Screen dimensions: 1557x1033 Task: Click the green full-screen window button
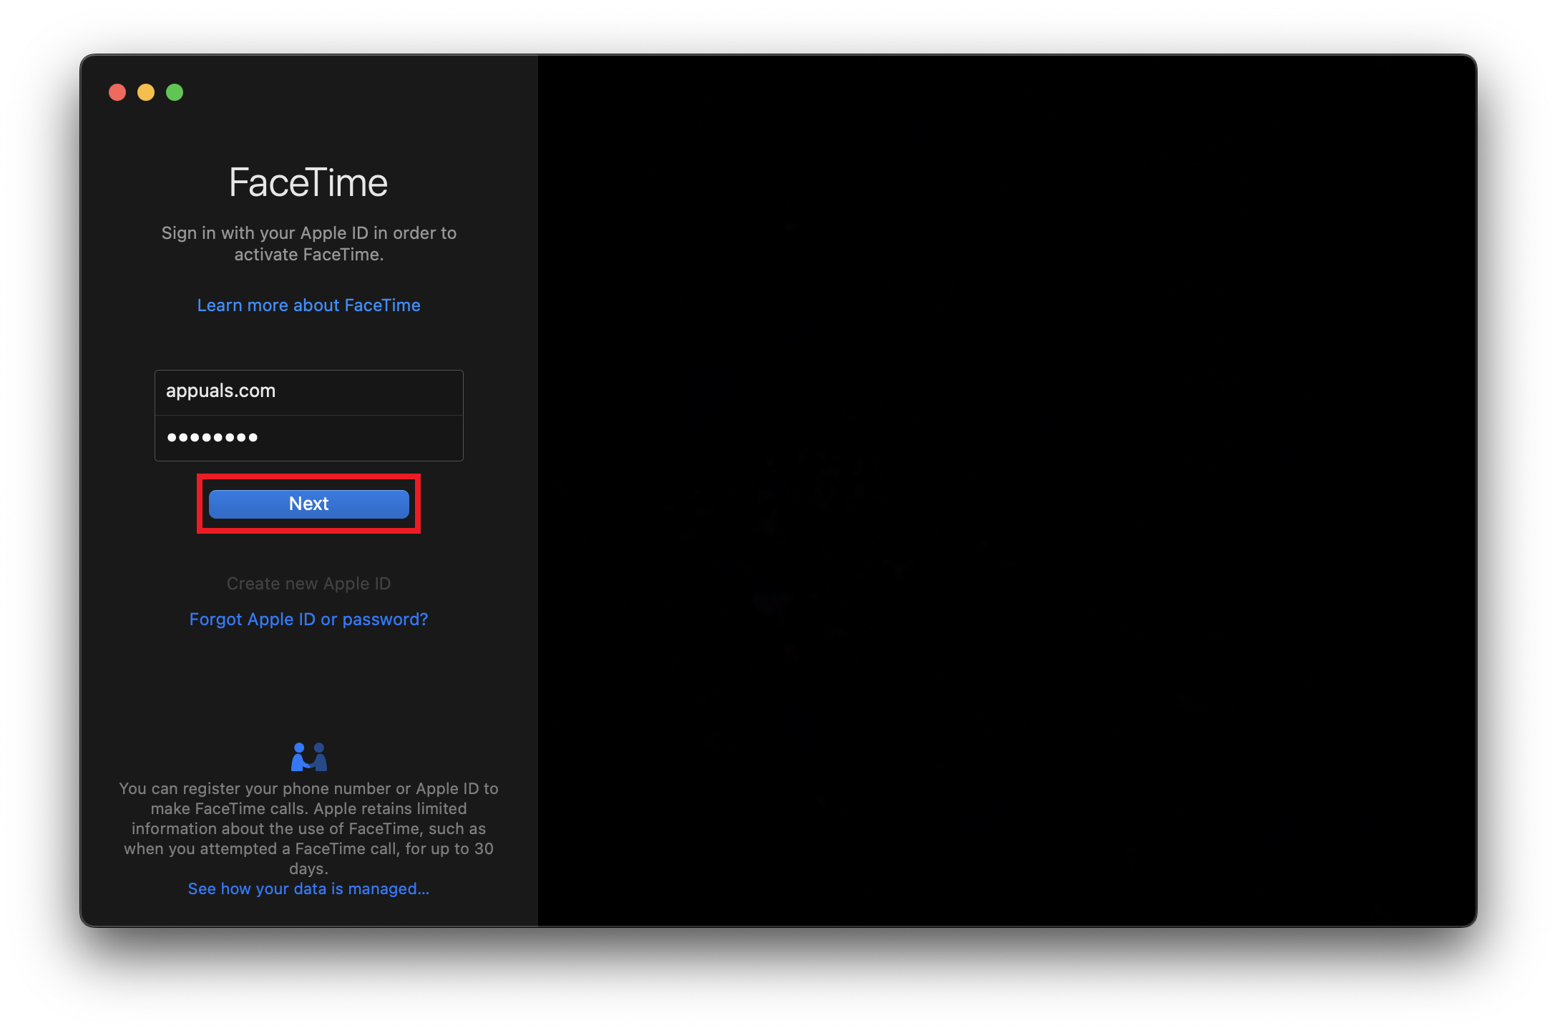tap(175, 92)
